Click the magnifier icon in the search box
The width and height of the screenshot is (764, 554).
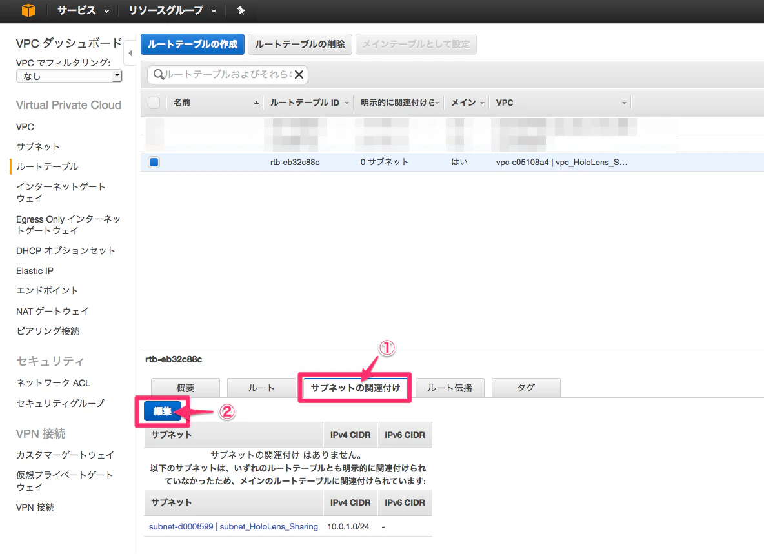(158, 74)
